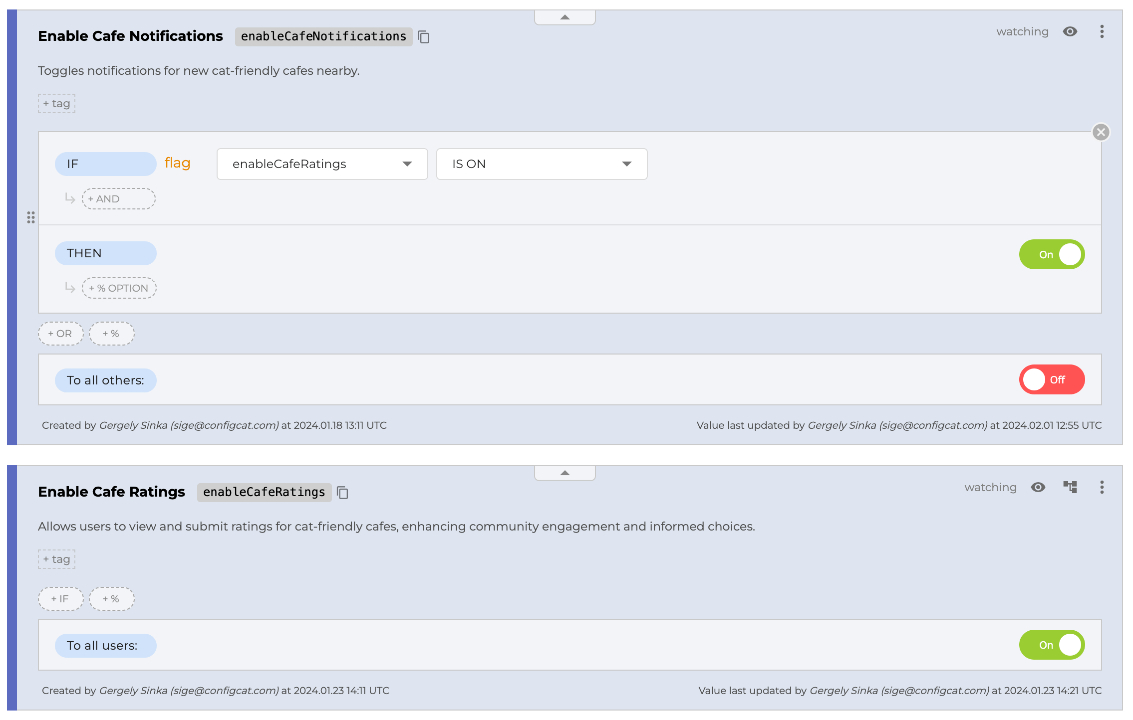The image size is (1133, 720).
Task: Switch the THEN toggle from On
Action: (x=1051, y=254)
